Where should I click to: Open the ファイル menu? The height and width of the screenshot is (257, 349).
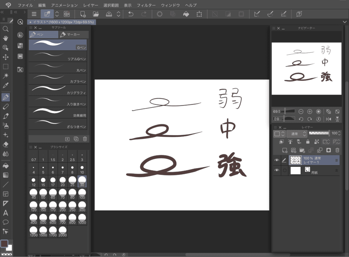[x=25, y=5]
